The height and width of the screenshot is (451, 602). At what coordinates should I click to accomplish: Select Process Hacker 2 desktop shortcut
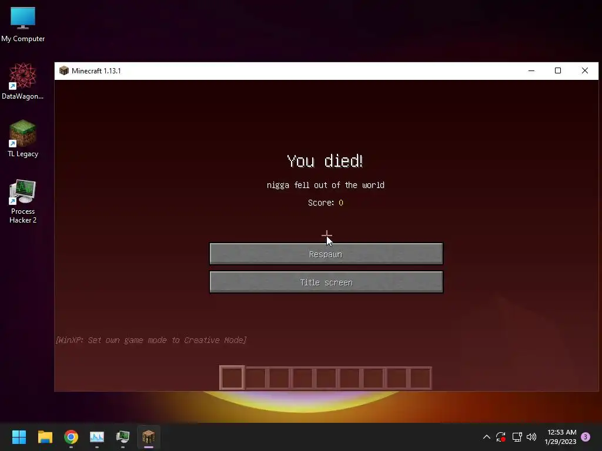[x=23, y=201]
